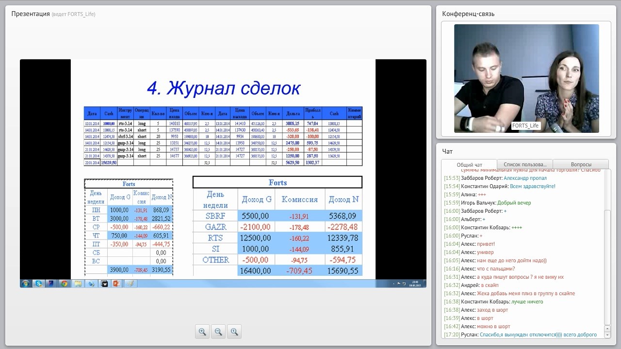Click the Журнал сделок slide title

point(223,88)
